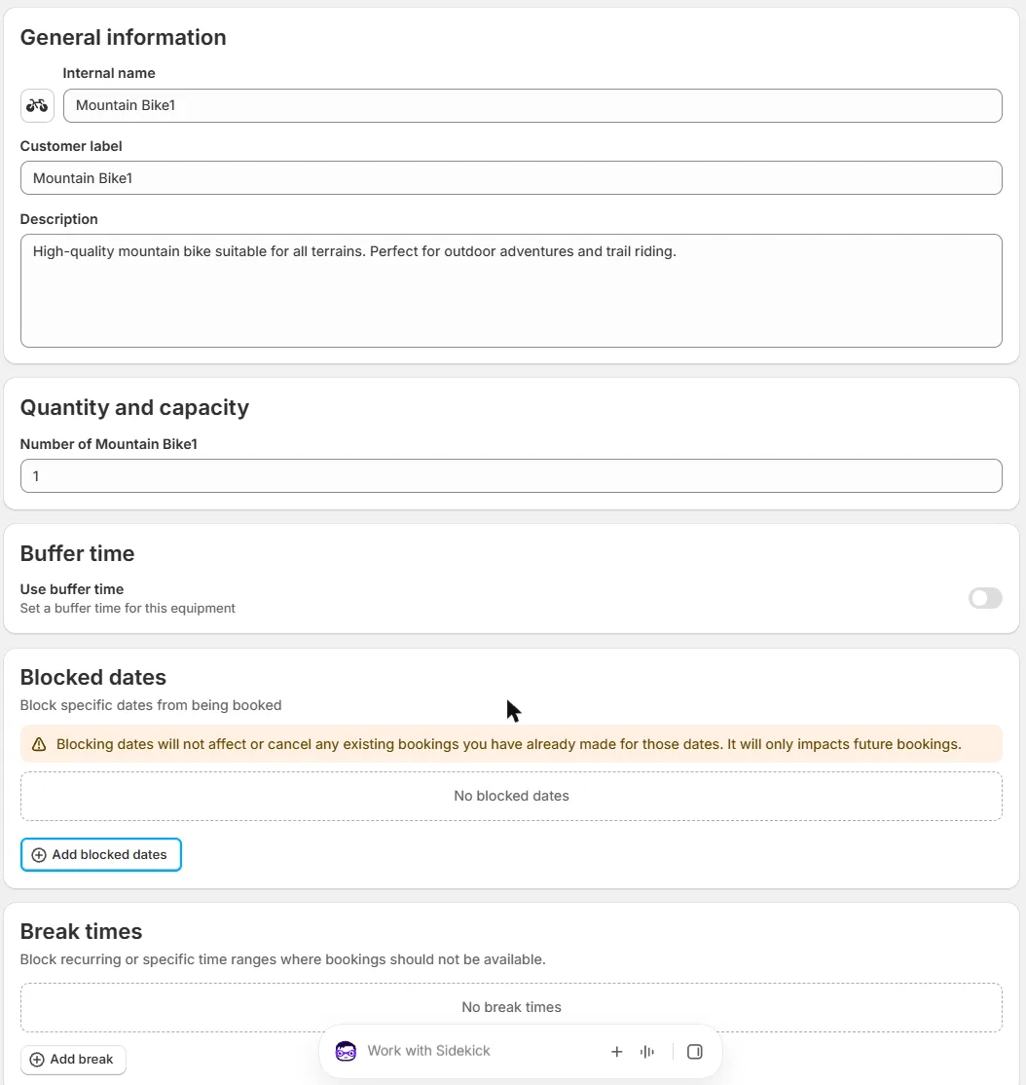
Task: Click the 'Break times' heading
Action: pyautogui.click(x=81, y=931)
